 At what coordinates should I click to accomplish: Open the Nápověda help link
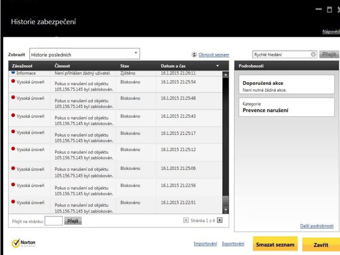tap(331, 32)
